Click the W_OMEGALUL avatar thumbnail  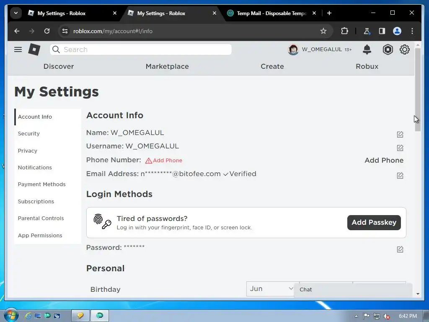[x=293, y=49]
